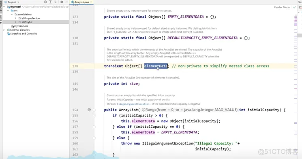Click the non-private comment on line 138
302x159 pixels.
click(221, 66)
